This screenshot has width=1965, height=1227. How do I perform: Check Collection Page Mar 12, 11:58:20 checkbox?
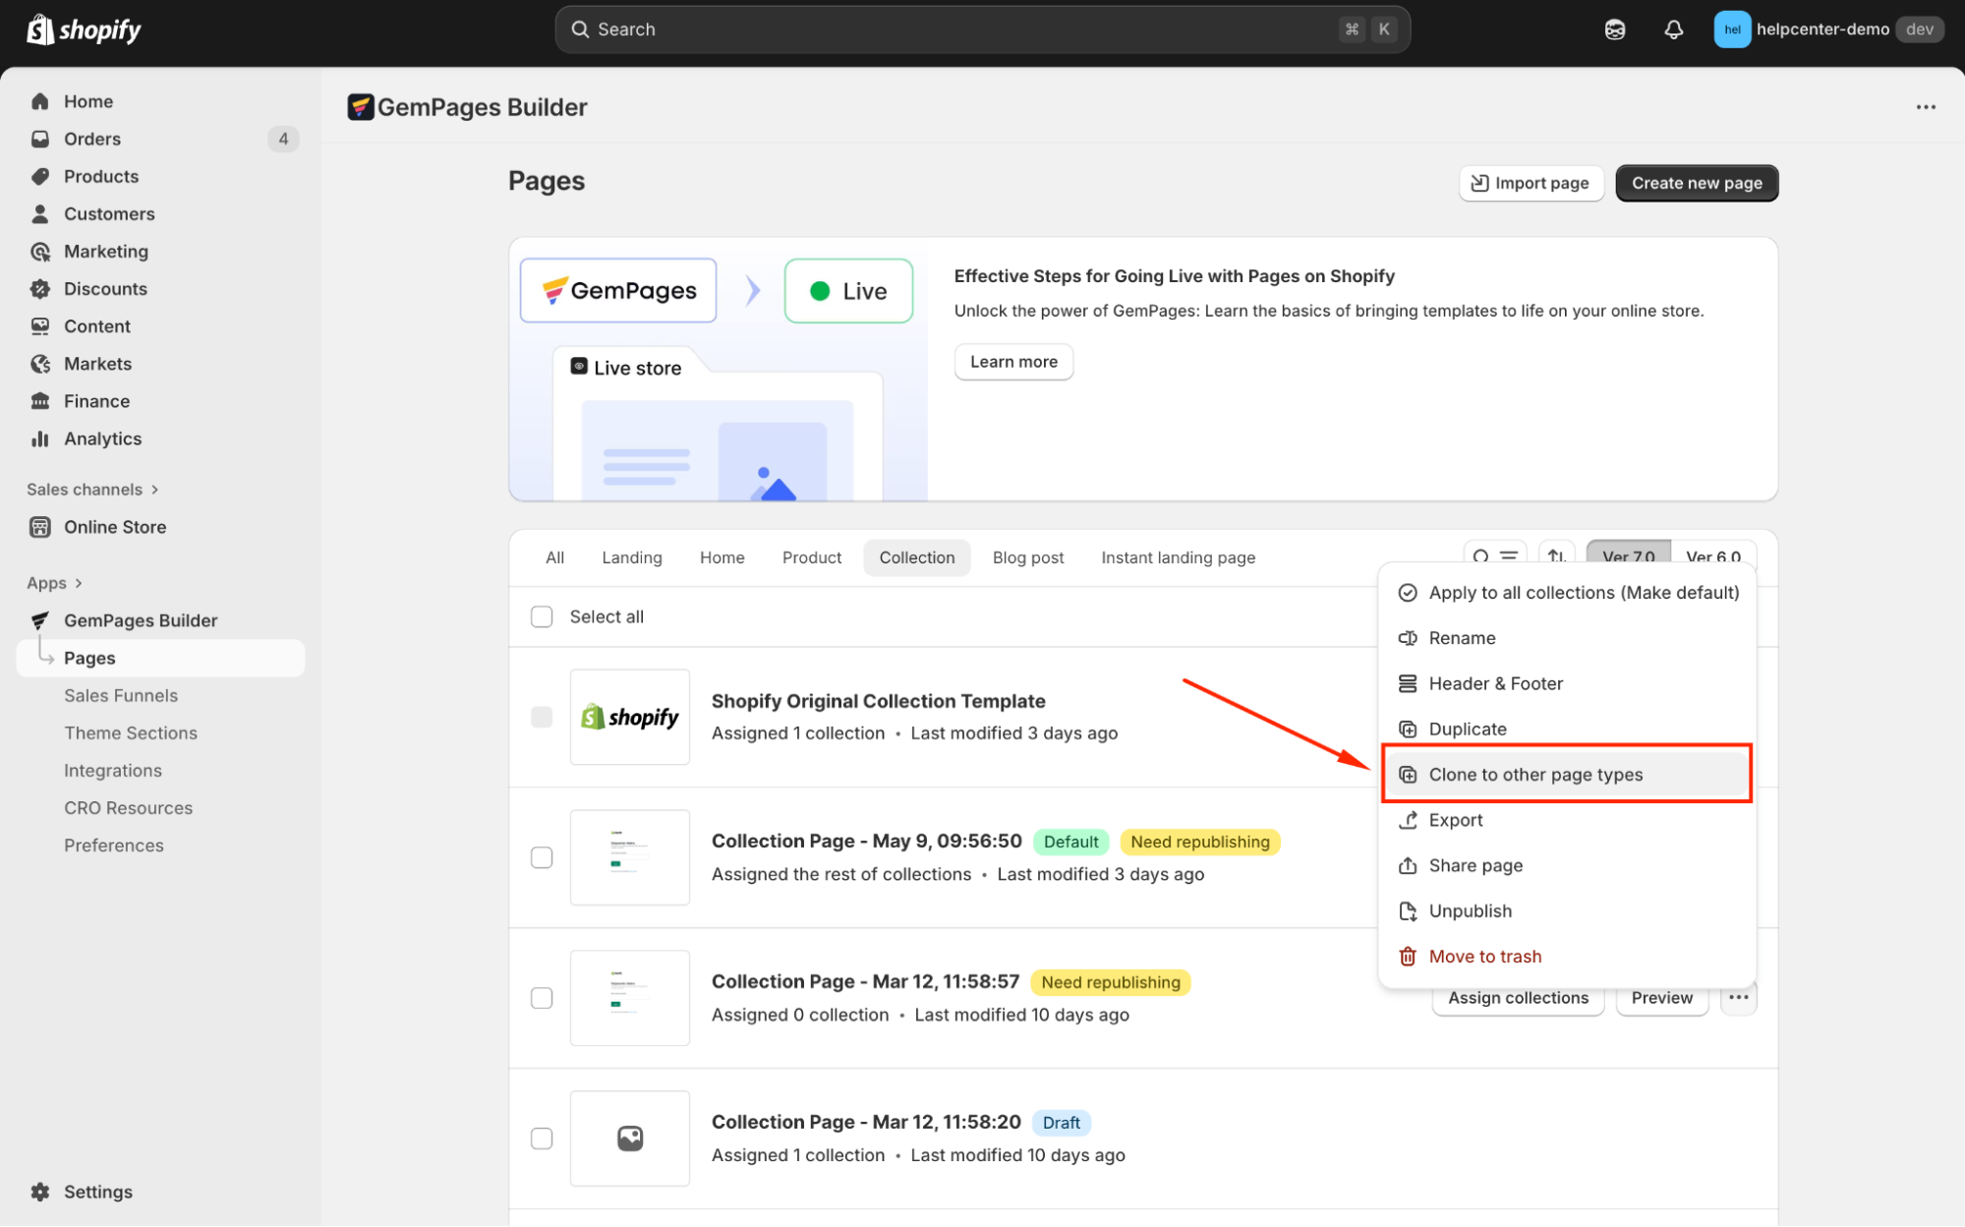point(542,1139)
